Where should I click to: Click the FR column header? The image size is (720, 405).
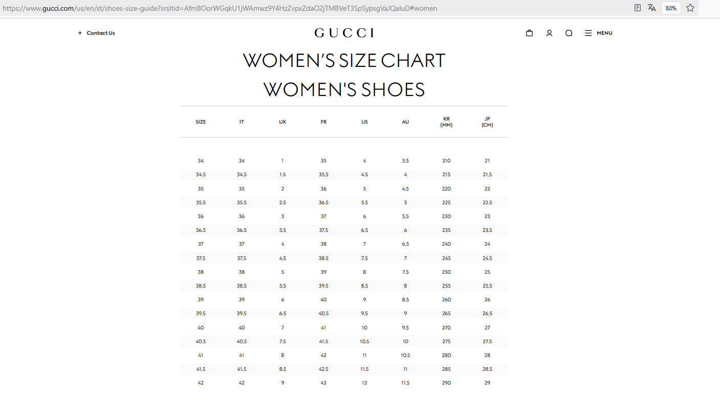[323, 122]
